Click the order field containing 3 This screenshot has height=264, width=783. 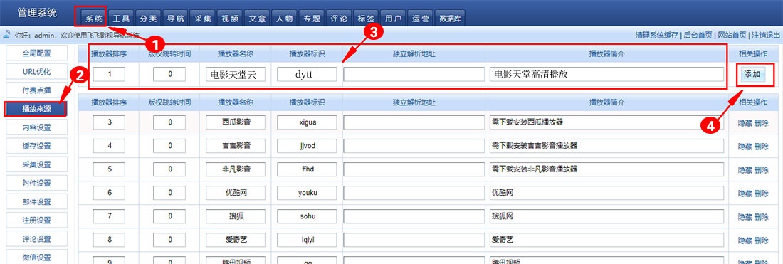pos(109,122)
